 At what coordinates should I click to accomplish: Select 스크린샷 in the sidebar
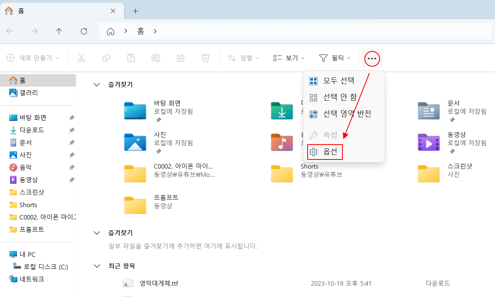[38, 192]
